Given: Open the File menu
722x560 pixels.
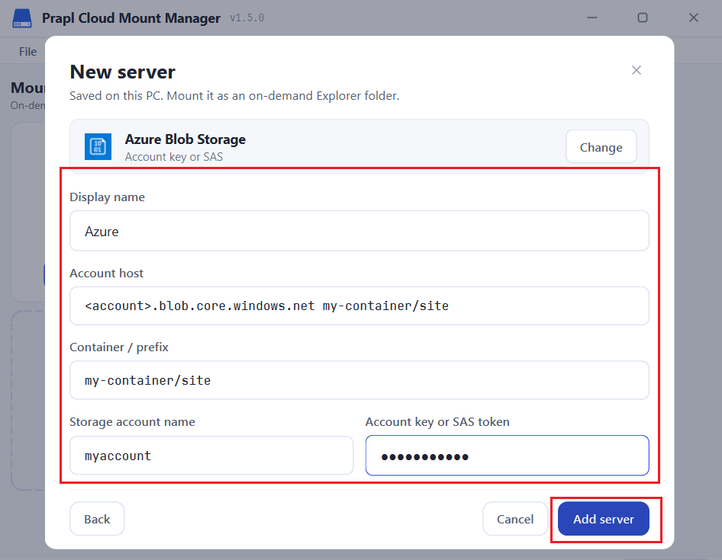Looking at the screenshot, I should [27, 52].
